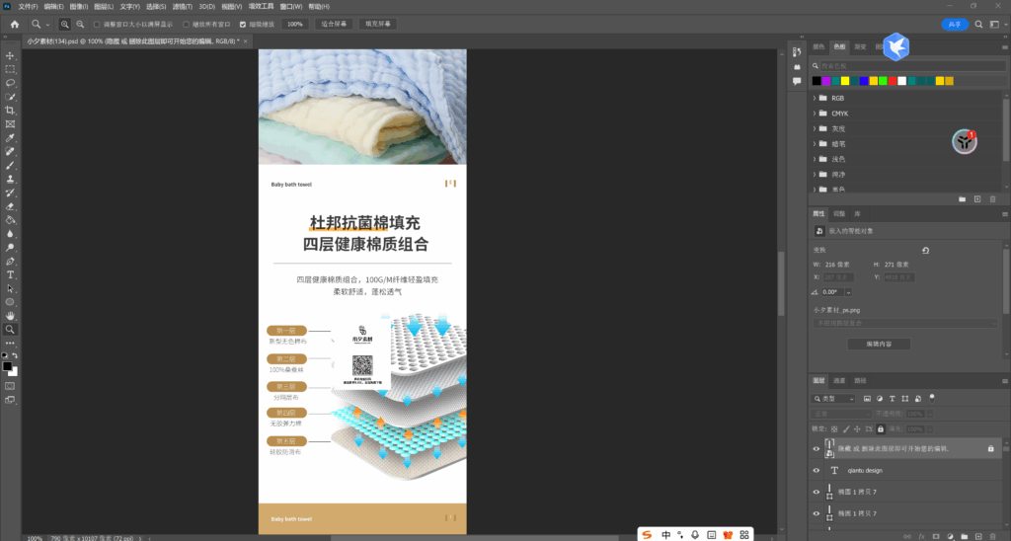Select the Eyedropper tool
Image resolution: width=1011 pixels, height=541 pixels.
point(10,138)
